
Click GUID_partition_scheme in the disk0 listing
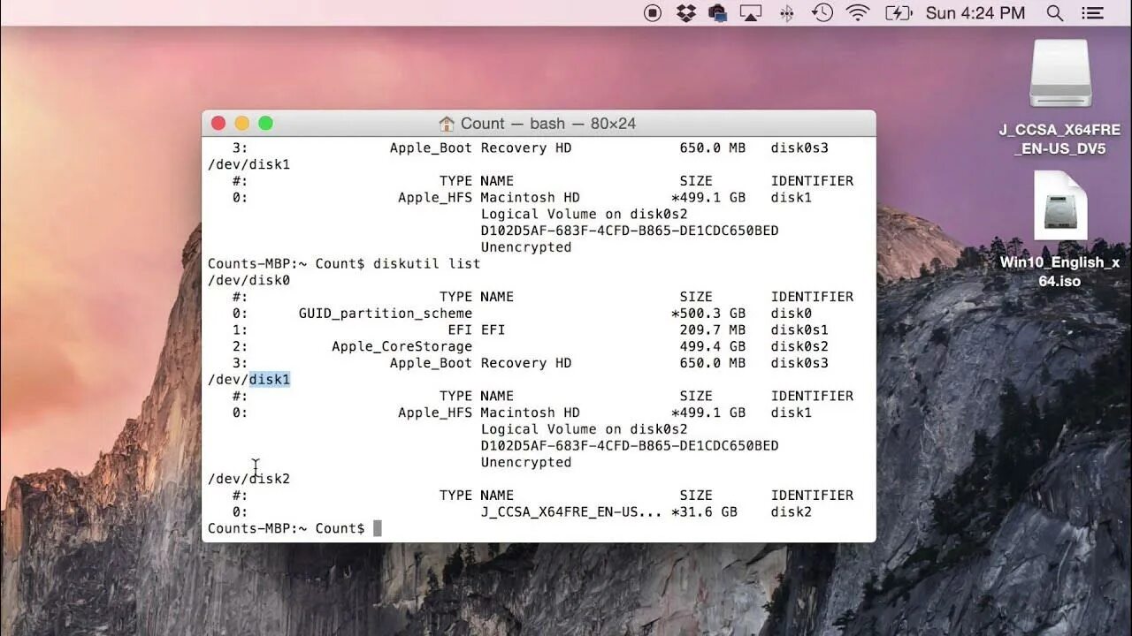(385, 314)
